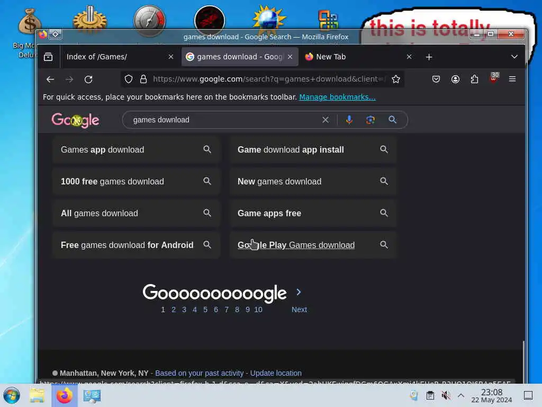This screenshot has height=407, width=542.
Task: Close the games download Google tab
Action: pyautogui.click(x=290, y=57)
